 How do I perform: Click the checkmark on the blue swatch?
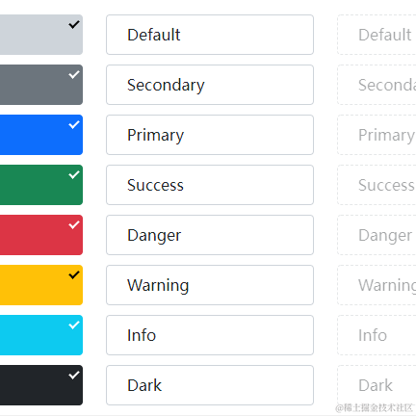(x=74, y=125)
